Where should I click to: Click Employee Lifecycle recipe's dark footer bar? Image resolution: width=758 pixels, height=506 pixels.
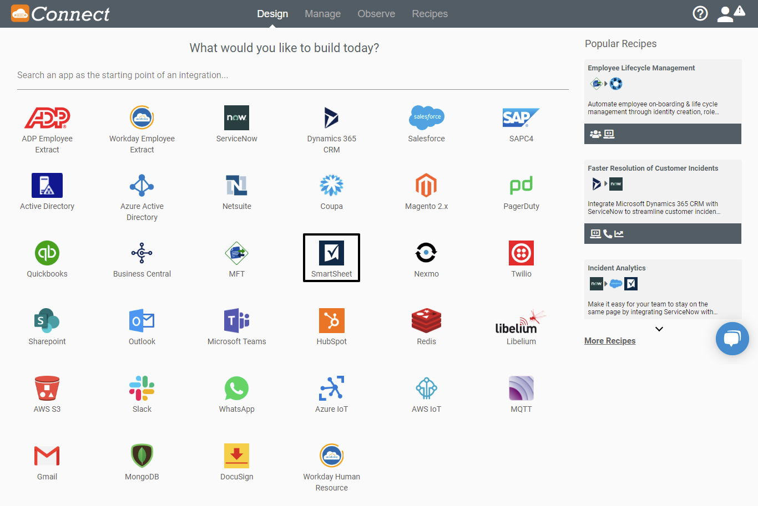click(x=663, y=134)
